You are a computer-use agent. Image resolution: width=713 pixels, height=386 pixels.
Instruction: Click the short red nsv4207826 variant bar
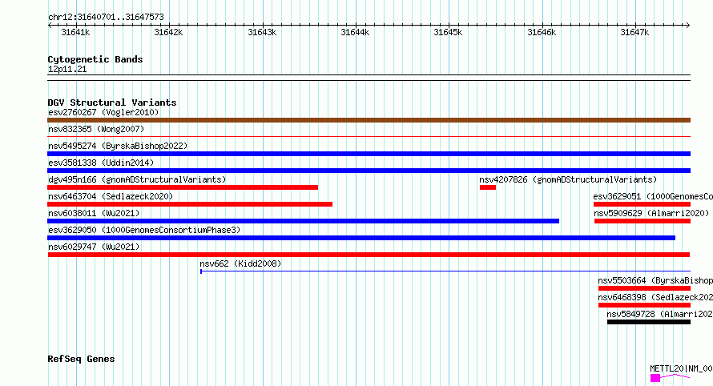coord(487,187)
